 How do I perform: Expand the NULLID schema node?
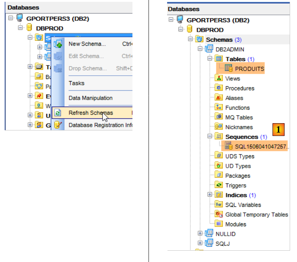(x=200, y=233)
